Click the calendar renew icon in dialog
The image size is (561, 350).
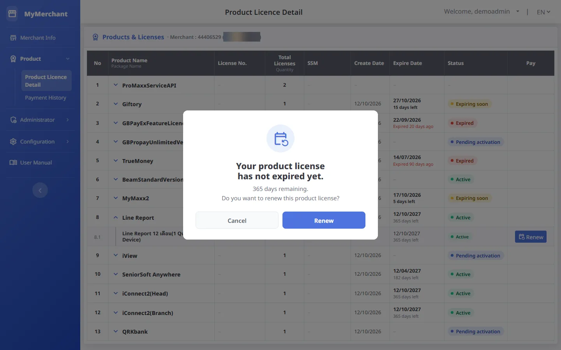(280, 138)
